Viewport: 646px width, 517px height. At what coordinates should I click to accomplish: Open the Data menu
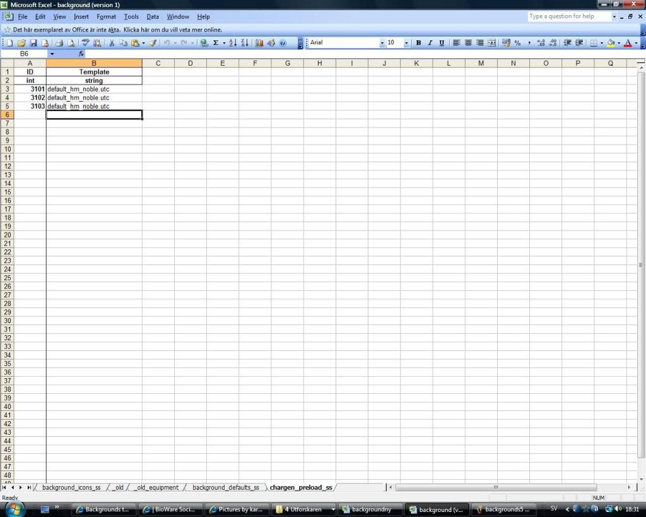pyautogui.click(x=153, y=16)
